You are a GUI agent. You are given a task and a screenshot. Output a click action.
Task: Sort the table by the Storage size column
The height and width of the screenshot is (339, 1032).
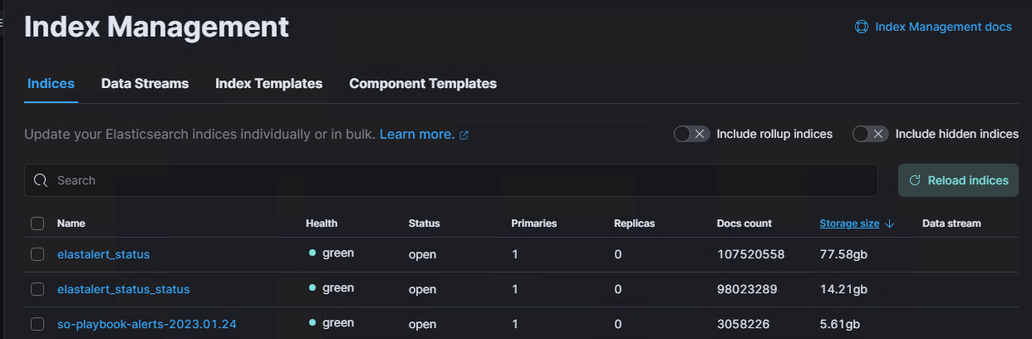(849, 224)
